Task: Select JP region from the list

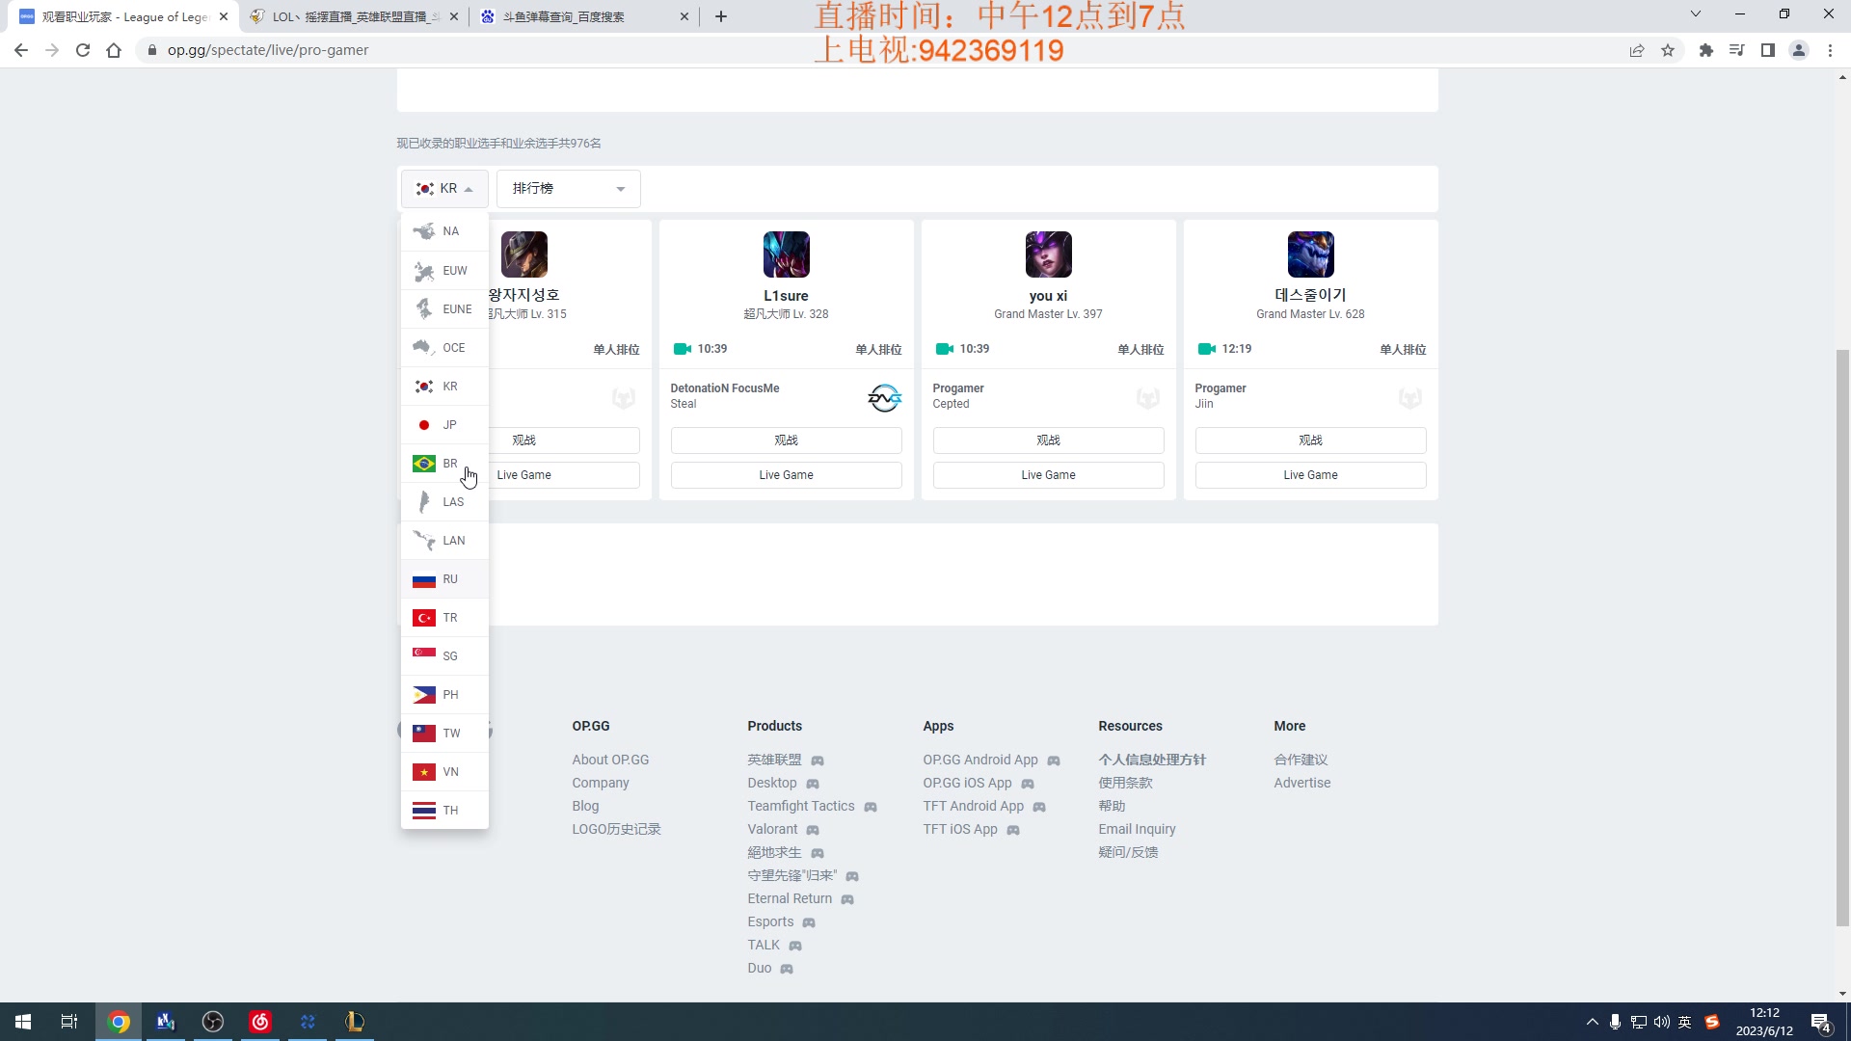Action: coord(444,425)
